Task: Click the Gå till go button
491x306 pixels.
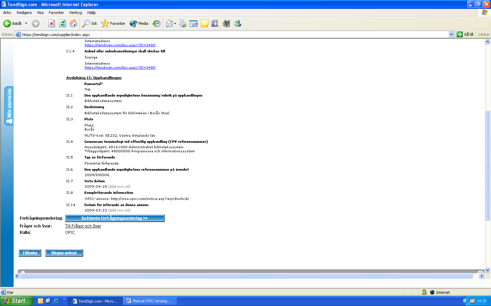Action: [x=465, y=34]
